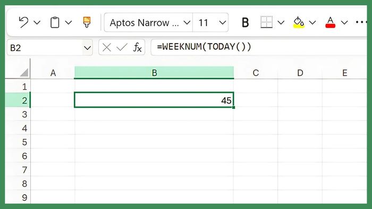Select column E header
Image resolution: width=372 pixels, height=209 pixels.
[x=345, y=73]
